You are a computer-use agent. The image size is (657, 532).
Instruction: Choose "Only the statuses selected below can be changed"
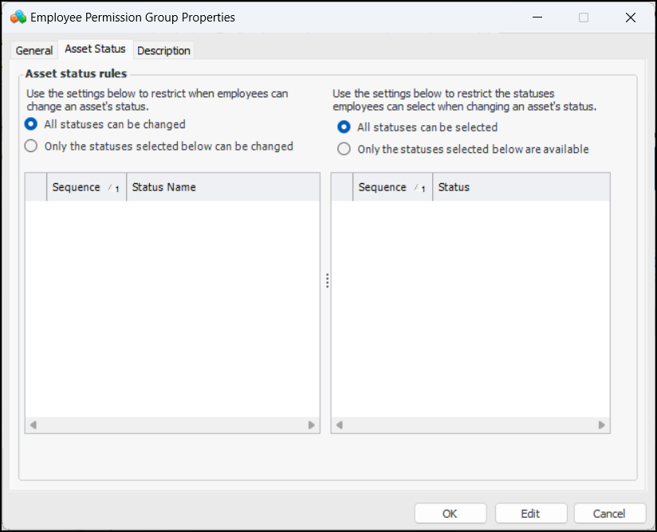coord(31,146)
